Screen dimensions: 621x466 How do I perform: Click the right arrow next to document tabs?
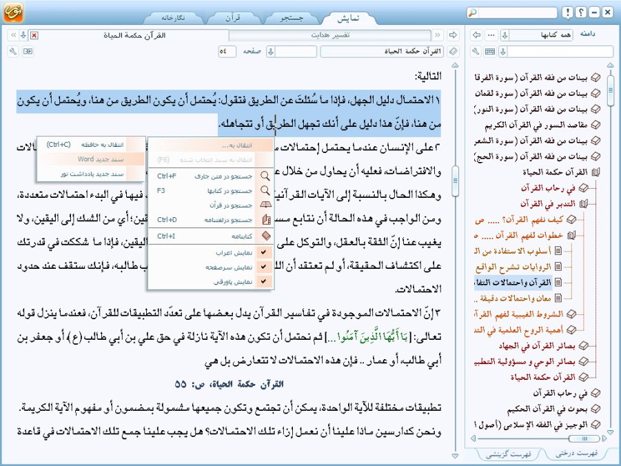click(x=453, y=35)
